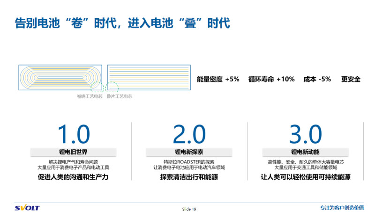375x212 pixels.
Task: Click the slide title about 电池“叠”时代
Action: coord(123,22)
